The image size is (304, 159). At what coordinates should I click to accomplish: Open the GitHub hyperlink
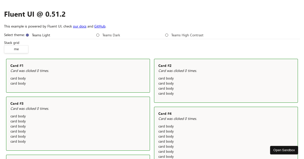[100, 26]
